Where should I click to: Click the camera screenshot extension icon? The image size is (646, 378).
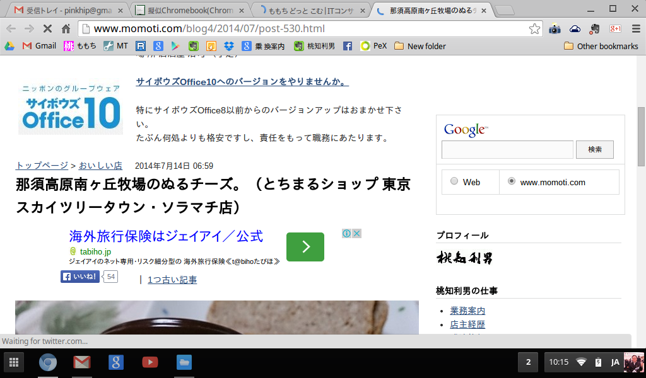555,29
